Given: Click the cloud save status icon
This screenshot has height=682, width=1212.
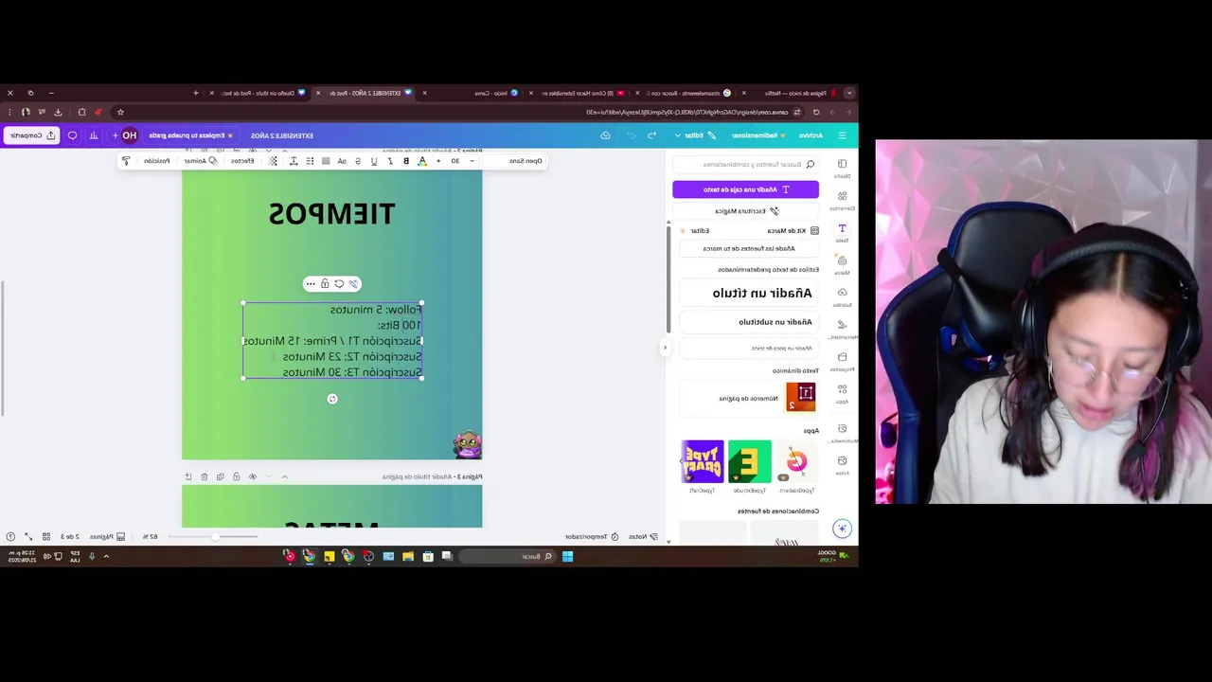Looking at the screenshot, I should [605, 135].
